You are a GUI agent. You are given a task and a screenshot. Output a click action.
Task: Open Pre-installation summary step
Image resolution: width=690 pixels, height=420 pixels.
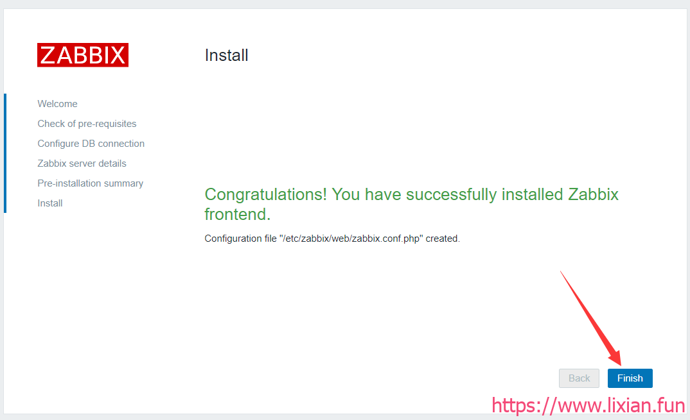[90, 183]
